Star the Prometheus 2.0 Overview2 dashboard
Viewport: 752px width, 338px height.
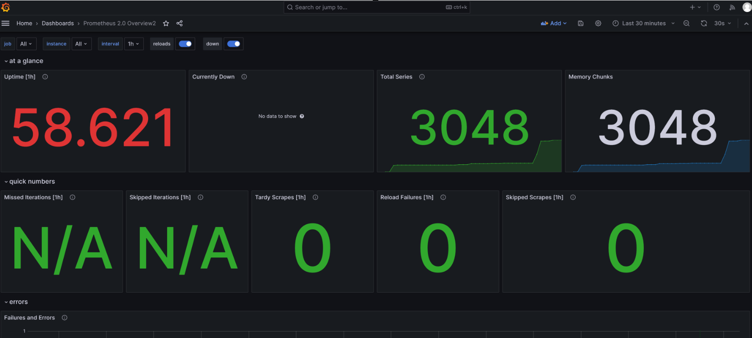tap(166, 23)
